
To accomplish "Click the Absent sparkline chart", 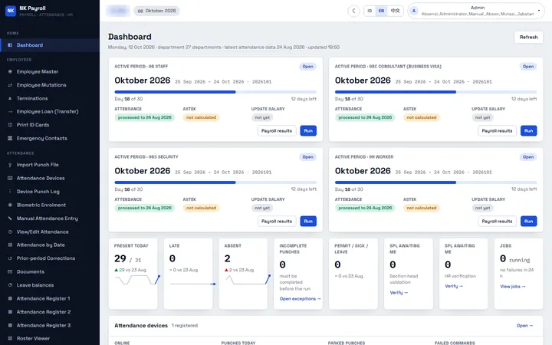I will pyautogui.click(x=248, y=280).
